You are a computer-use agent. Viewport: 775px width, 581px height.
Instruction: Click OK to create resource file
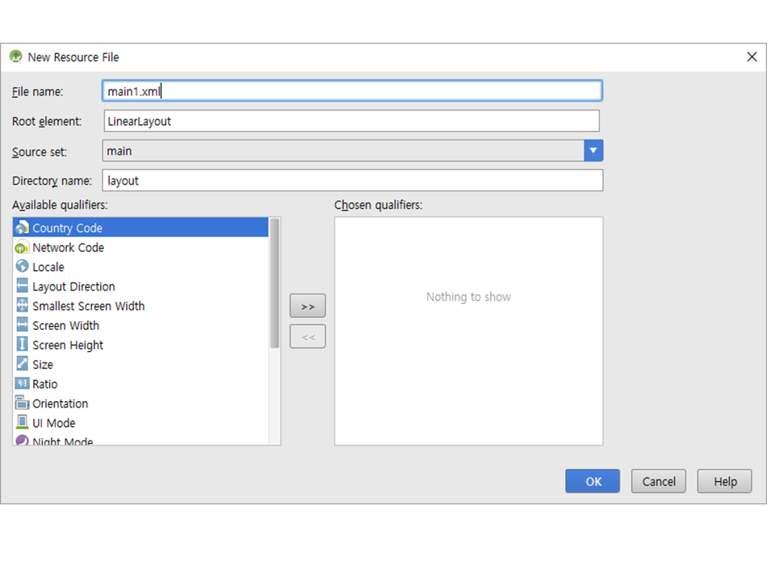pyautogui.click(x=593, y=481)
